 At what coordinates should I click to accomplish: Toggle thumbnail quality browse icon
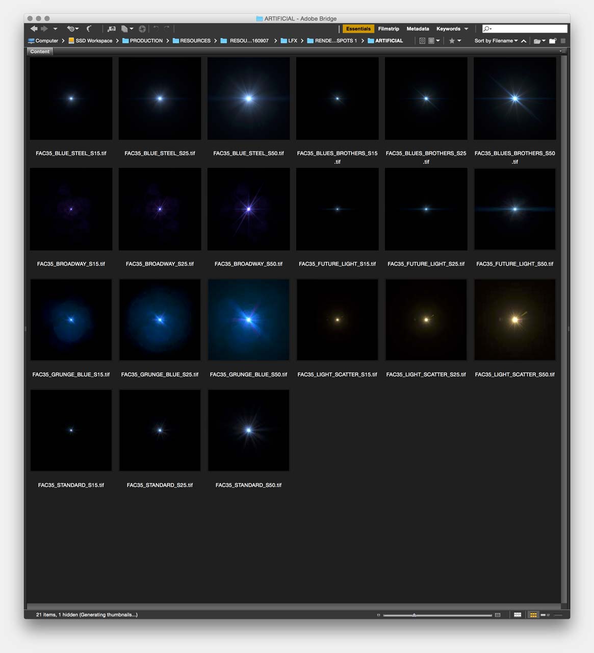point(422,41)
